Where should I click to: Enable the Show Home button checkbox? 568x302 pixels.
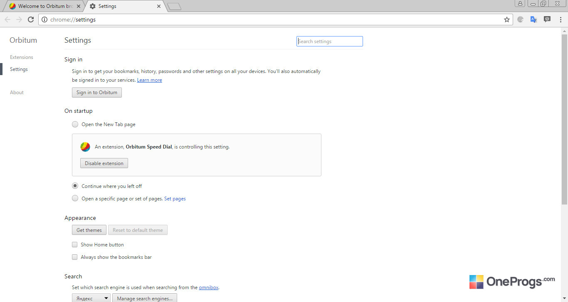(75, 245)
